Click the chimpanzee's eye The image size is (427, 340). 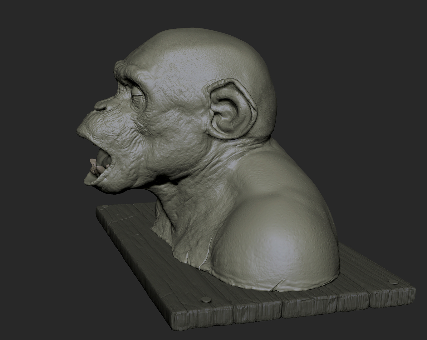137,94
